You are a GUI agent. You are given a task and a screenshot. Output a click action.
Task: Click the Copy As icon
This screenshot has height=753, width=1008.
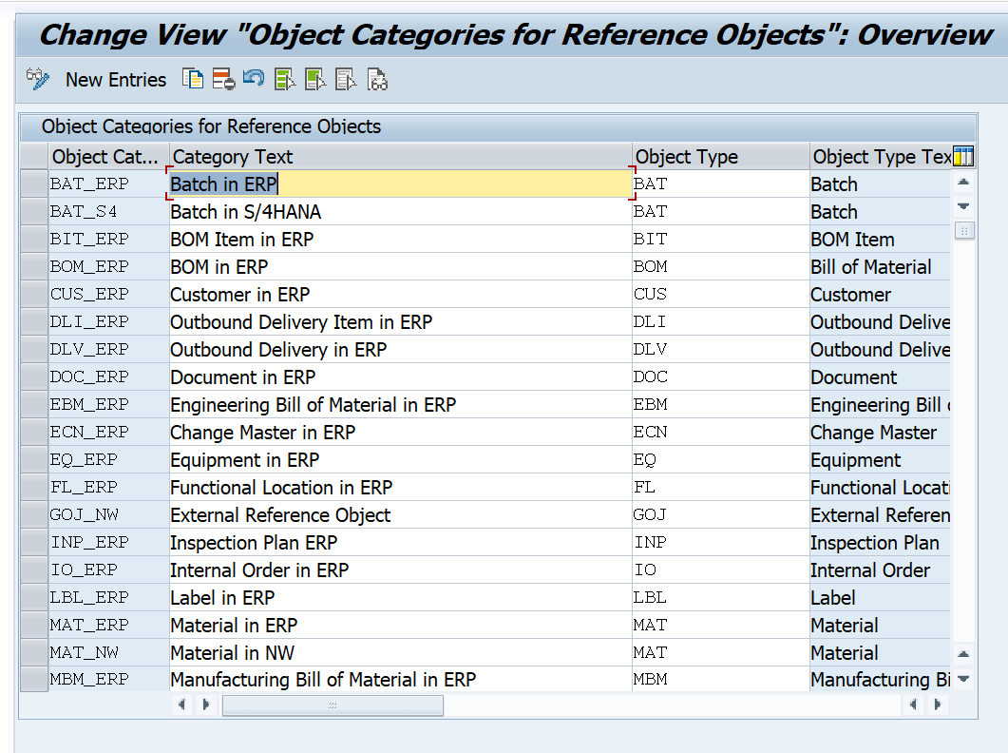(193, 79)
